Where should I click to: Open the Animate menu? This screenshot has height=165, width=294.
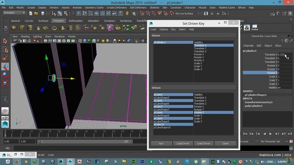point(77,8)
